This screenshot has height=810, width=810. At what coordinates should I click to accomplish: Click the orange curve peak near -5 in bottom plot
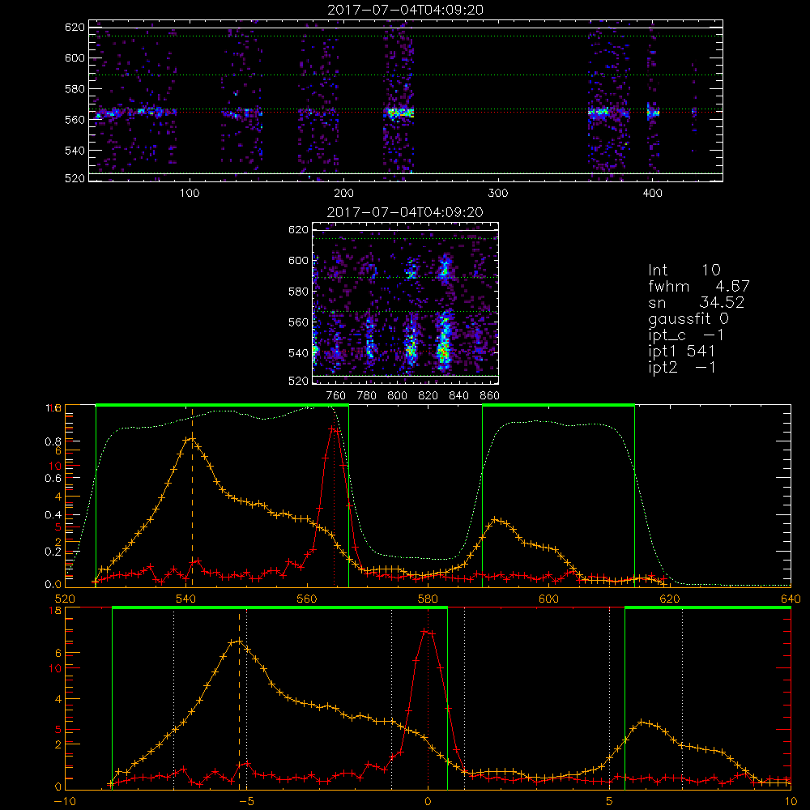click(239, 641)
